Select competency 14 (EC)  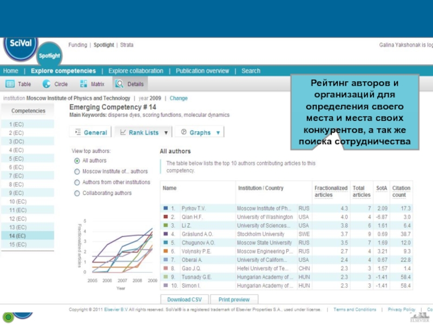[x=28, y=236]
